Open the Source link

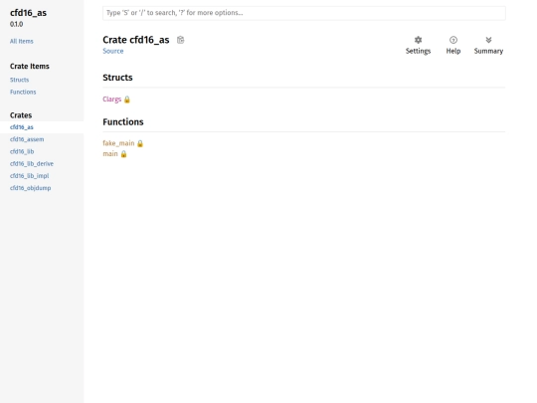113,51
